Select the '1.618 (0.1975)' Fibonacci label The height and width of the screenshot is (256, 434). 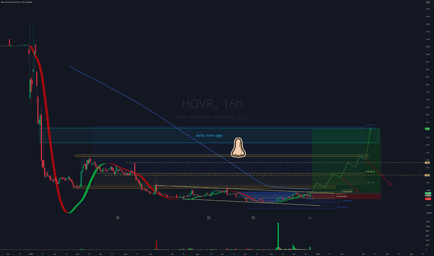(x=347, y=201)
